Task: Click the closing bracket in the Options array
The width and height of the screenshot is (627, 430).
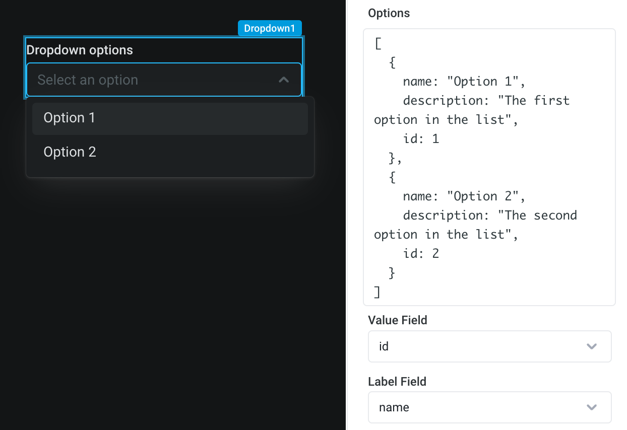Action: 377,292
